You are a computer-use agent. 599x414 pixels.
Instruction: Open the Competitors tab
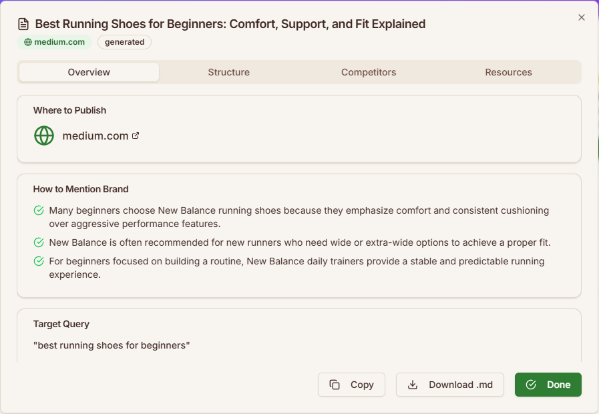[369, 72]
